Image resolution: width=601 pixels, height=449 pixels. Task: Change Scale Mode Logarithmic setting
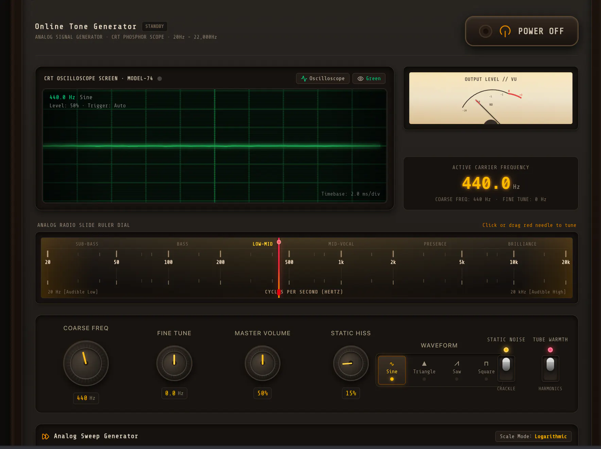[x=533, y=436]
